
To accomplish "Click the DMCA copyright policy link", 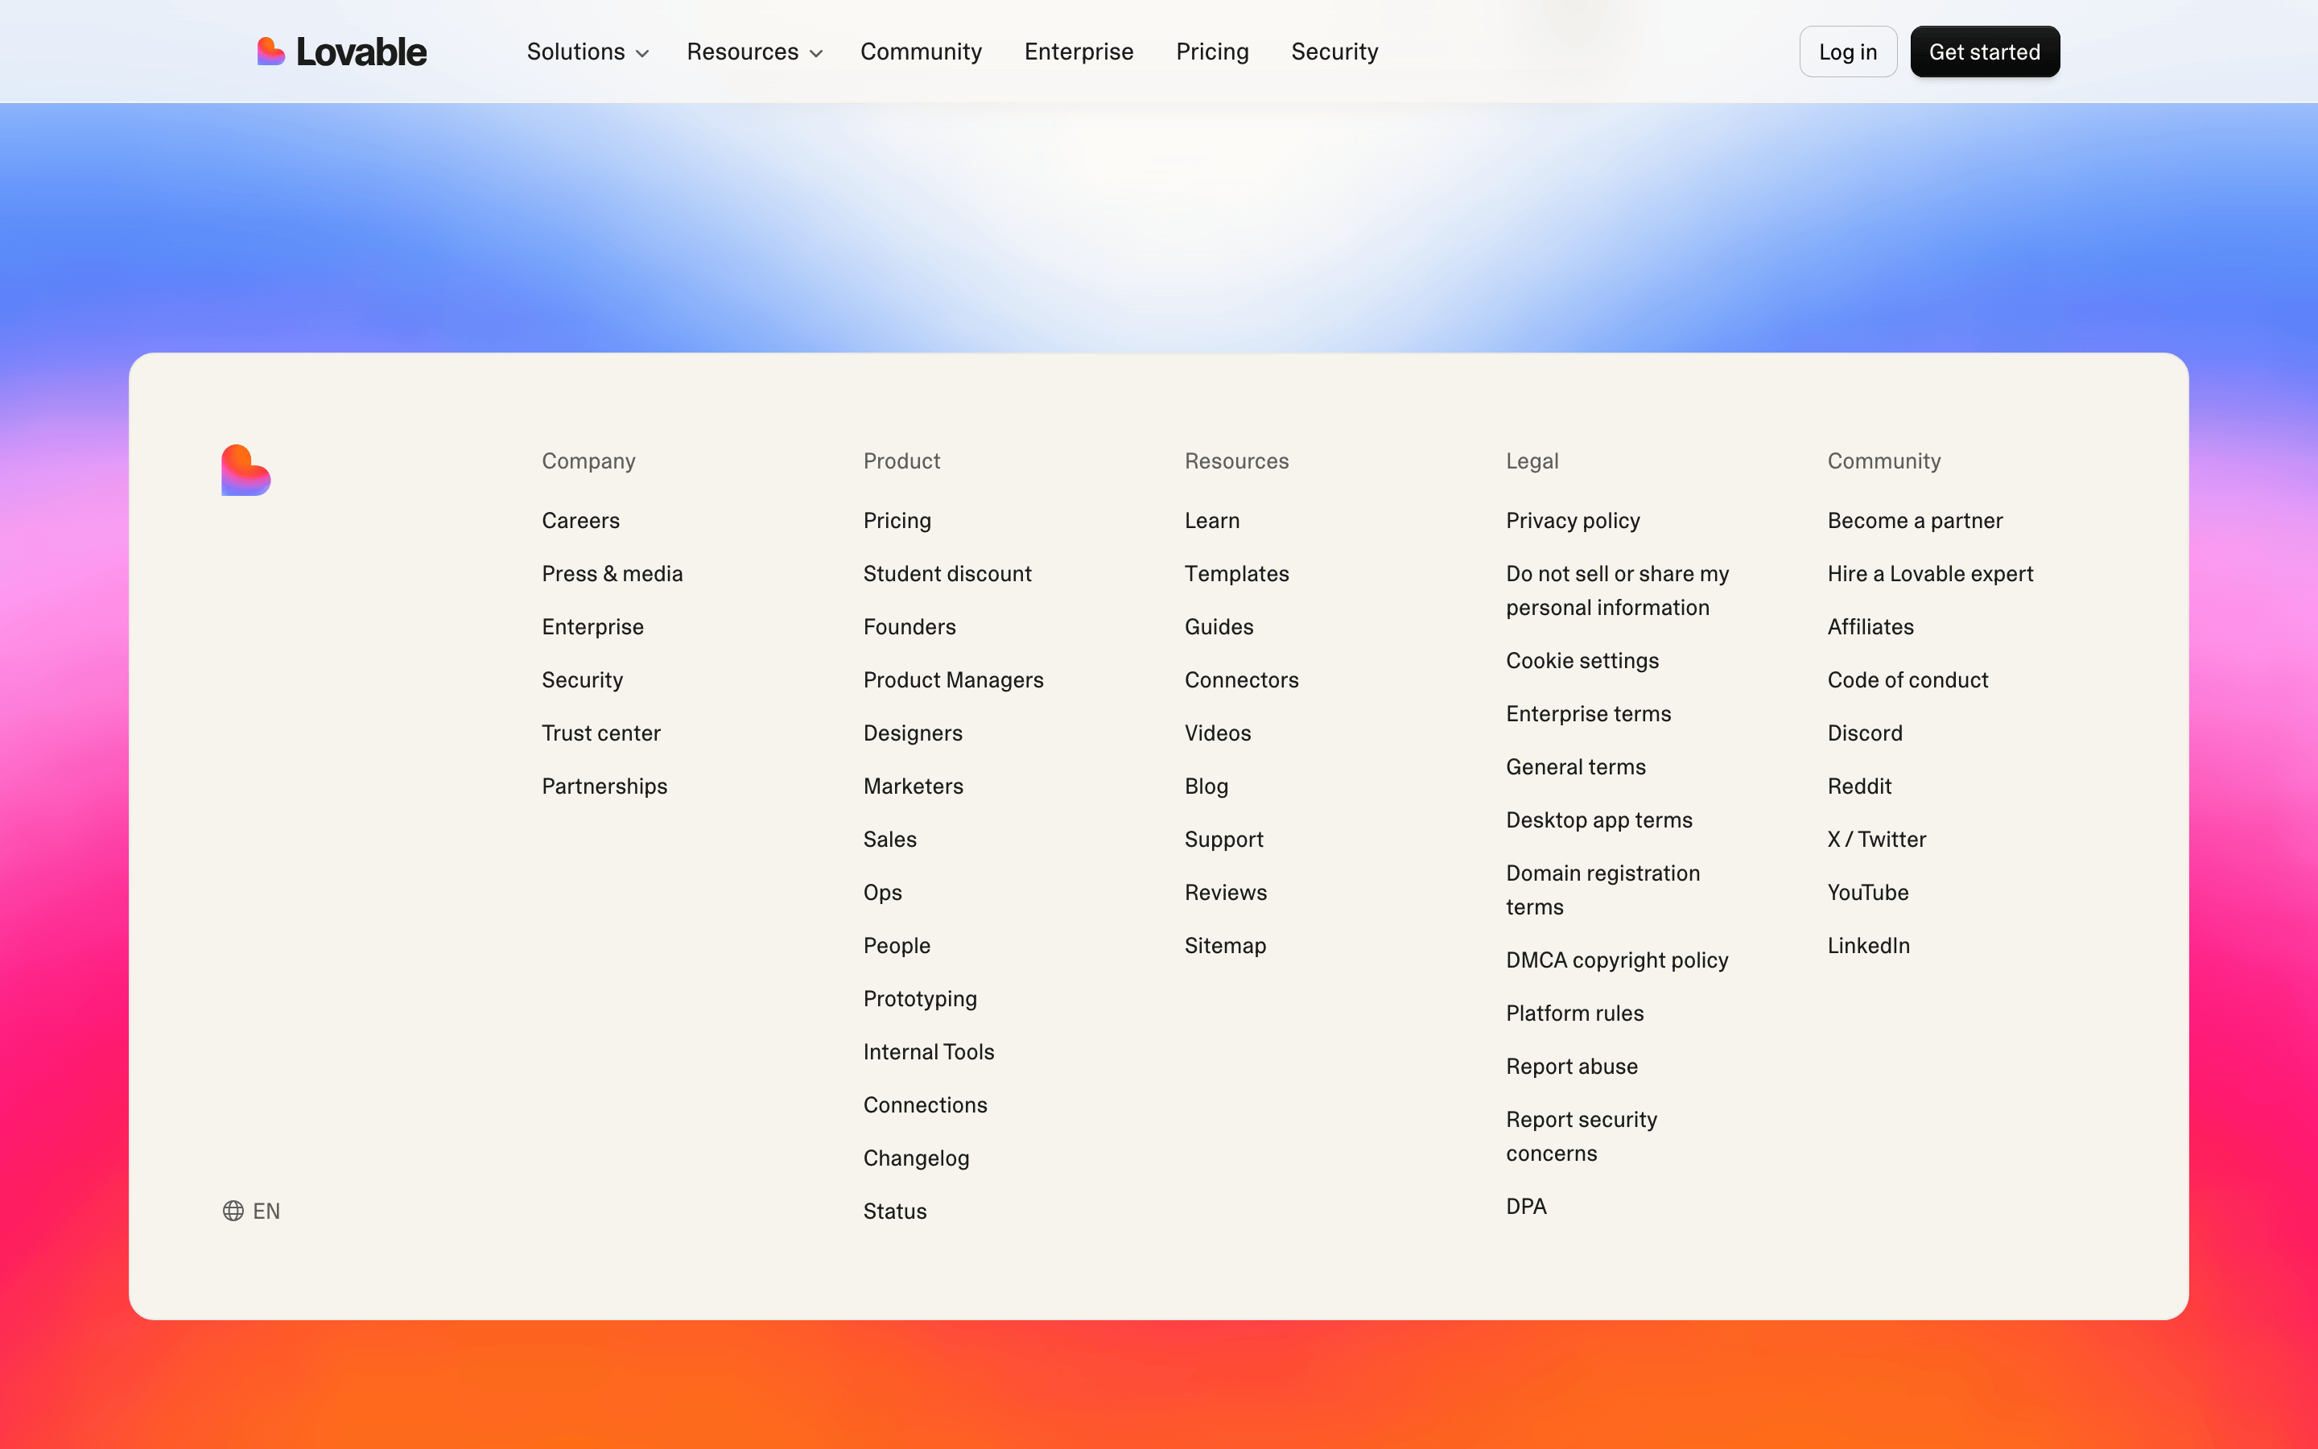I will click(x=1617, y=960).
